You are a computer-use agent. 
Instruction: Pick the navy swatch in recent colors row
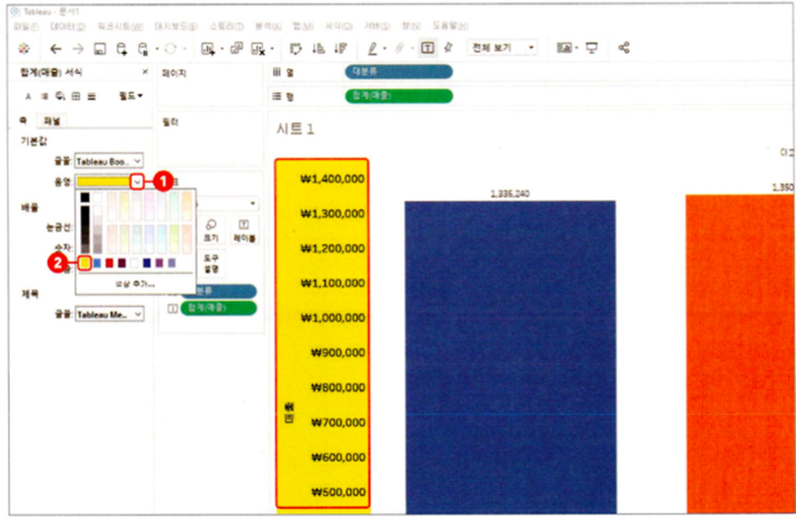pos(147,263)
